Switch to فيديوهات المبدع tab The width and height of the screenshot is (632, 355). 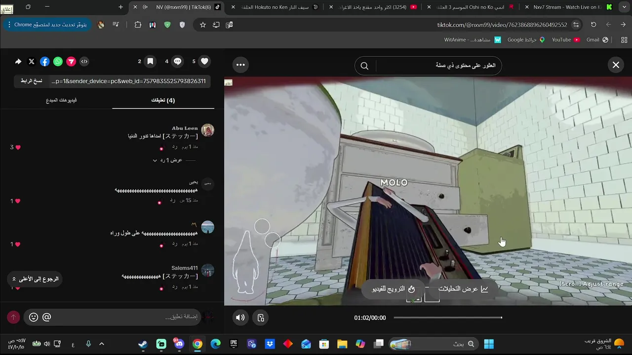point(61,100)
